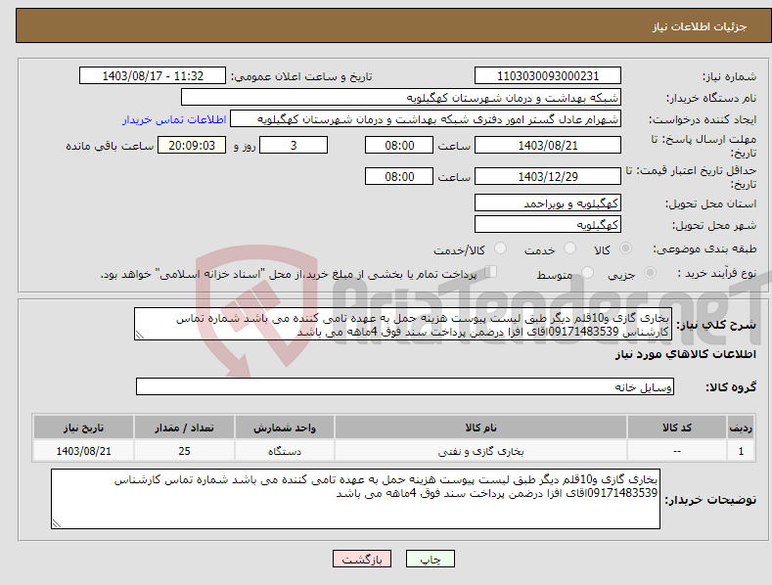Click the remaining time 20:09:03 field
This screenshot has height=585, width=772.
[x=192, y=145]
